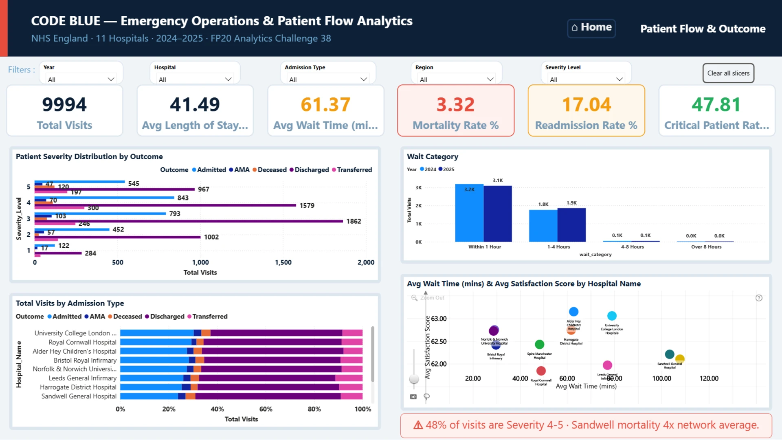
Task: Click the Spire Manchester Hospital green point
Action: (x=539, y=345)
